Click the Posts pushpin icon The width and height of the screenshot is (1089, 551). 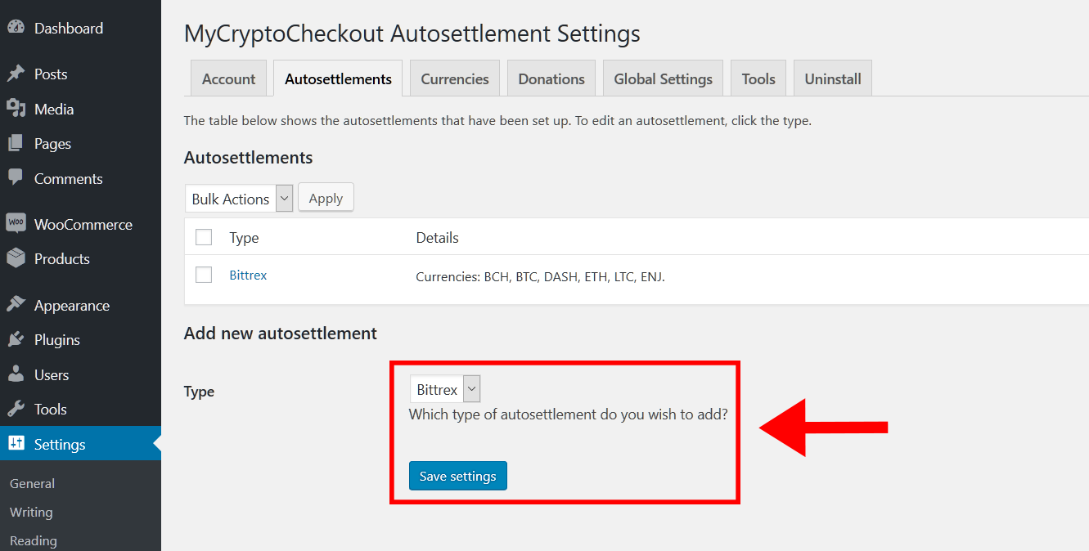coord(16,74)
